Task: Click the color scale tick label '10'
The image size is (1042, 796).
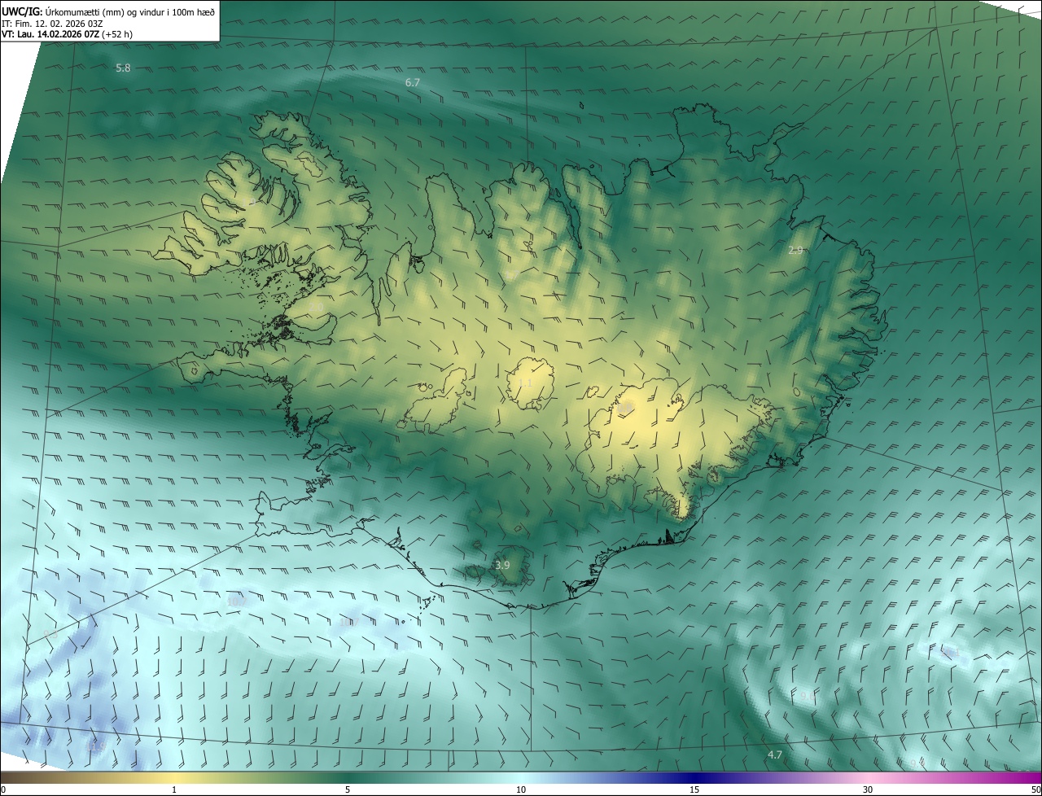Action: tap(521, 790)
